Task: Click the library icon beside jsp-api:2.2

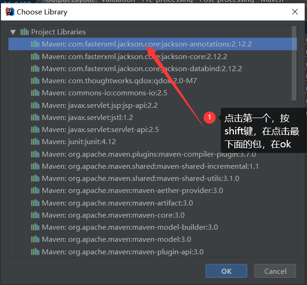Action: pos(35,106)
